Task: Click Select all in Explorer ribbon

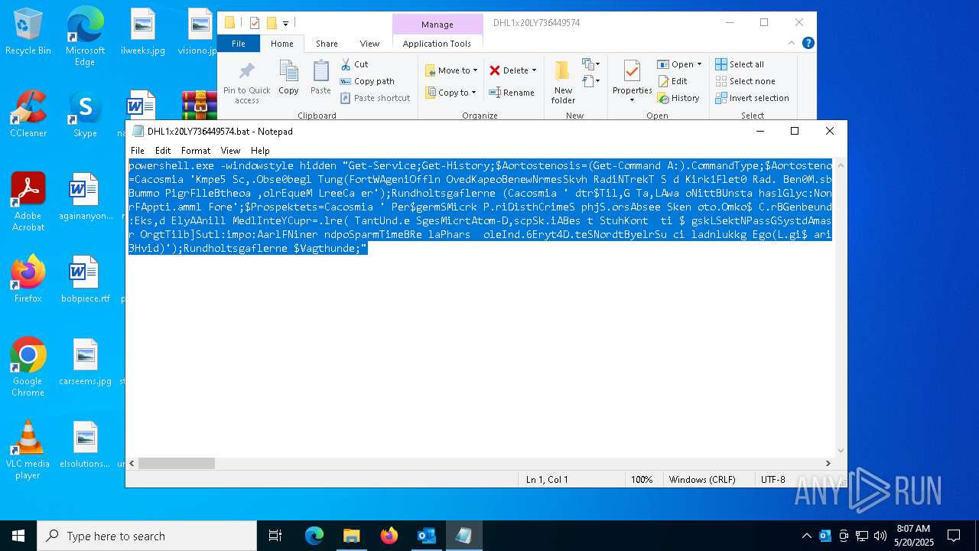Action: pyautogui.click(x=740, y=64)
